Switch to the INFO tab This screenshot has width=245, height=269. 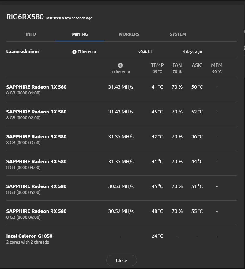click(x=31, y=34)
